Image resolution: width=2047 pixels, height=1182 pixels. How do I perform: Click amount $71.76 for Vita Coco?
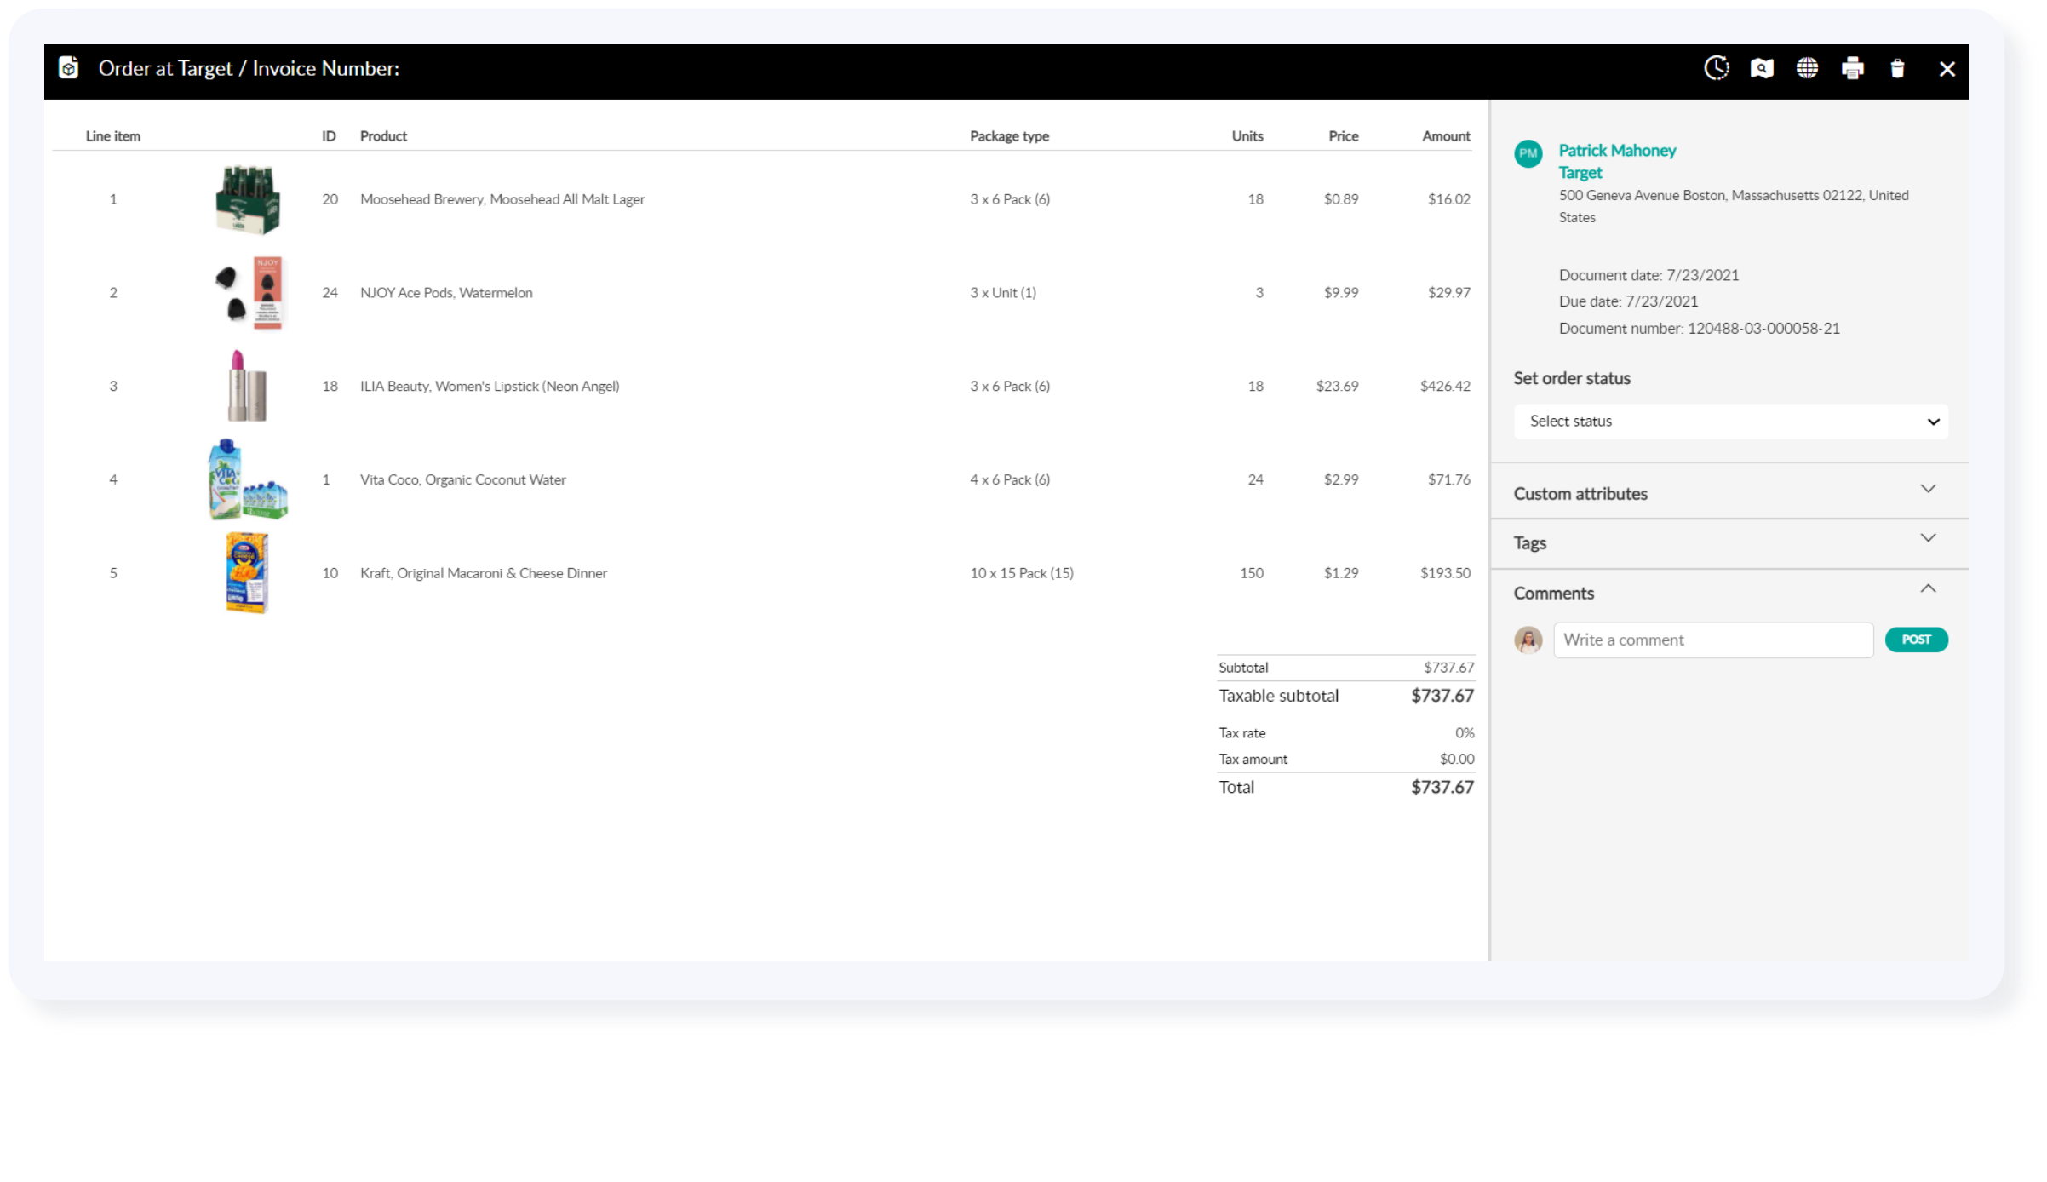point(1448,480)
